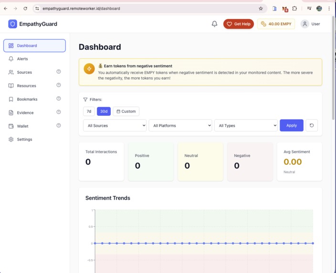Click the 40.00 EMPY token balance
This screenshot has width=336, height=273.
[276, 24]
